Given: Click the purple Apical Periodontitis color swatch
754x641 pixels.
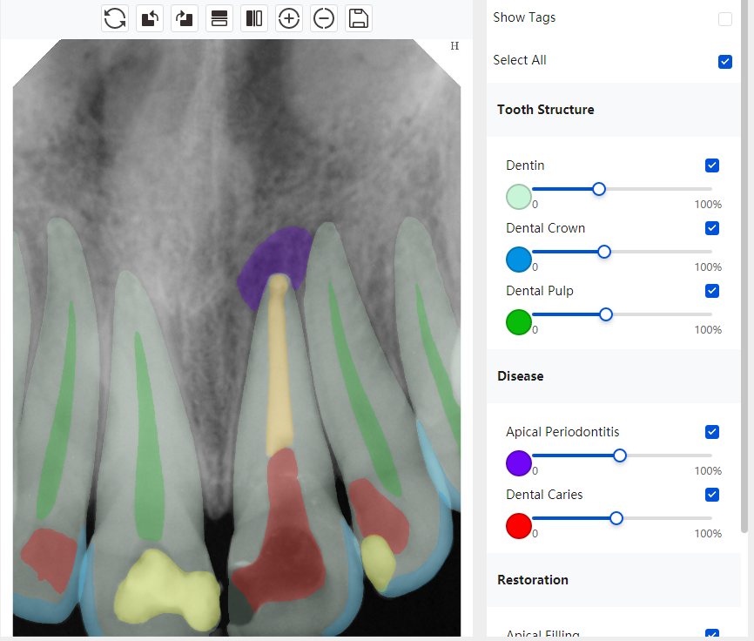Looking at the screenshot, I should 518,463.
